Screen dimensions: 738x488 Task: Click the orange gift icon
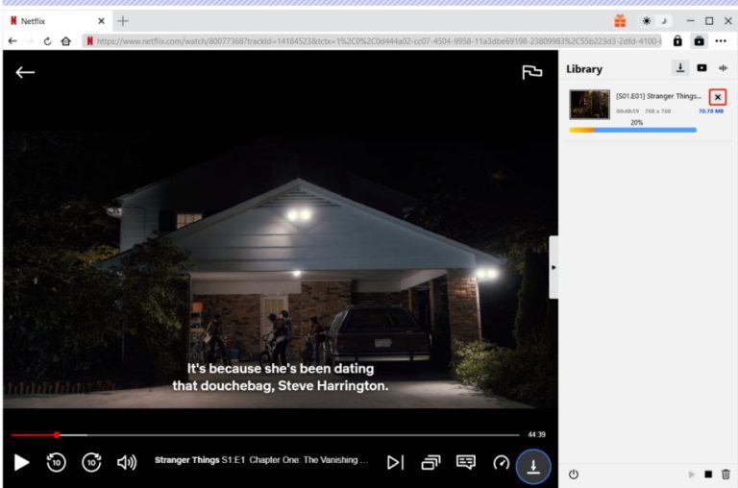pos(620,21)
